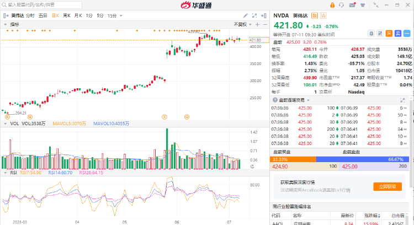
Task: Click the 421.80 price tag on axis
Action: coord(259,40)
